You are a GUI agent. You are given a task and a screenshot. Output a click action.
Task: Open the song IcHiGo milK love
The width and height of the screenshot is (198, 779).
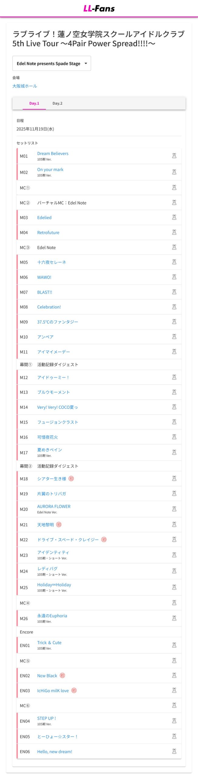coord(53,690)
